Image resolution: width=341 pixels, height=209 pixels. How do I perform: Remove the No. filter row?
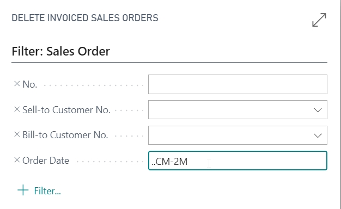[x=17, y=84]
